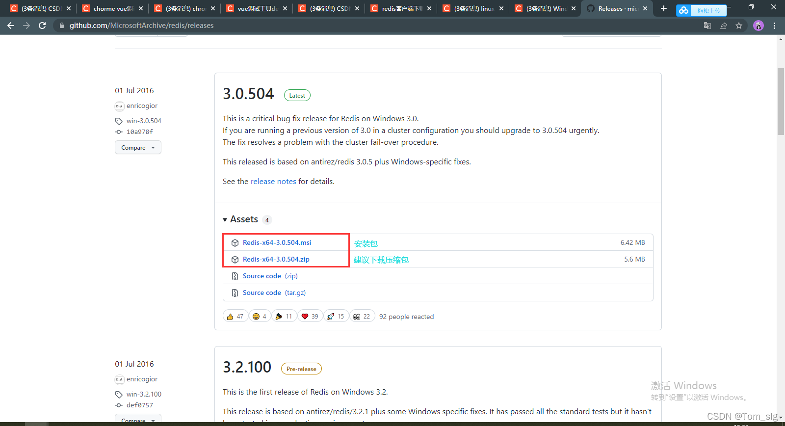The image size is (785, 426).
Task: Bookmark this page with the star icon
Action: pyautogui.click(x=739, y=26)
